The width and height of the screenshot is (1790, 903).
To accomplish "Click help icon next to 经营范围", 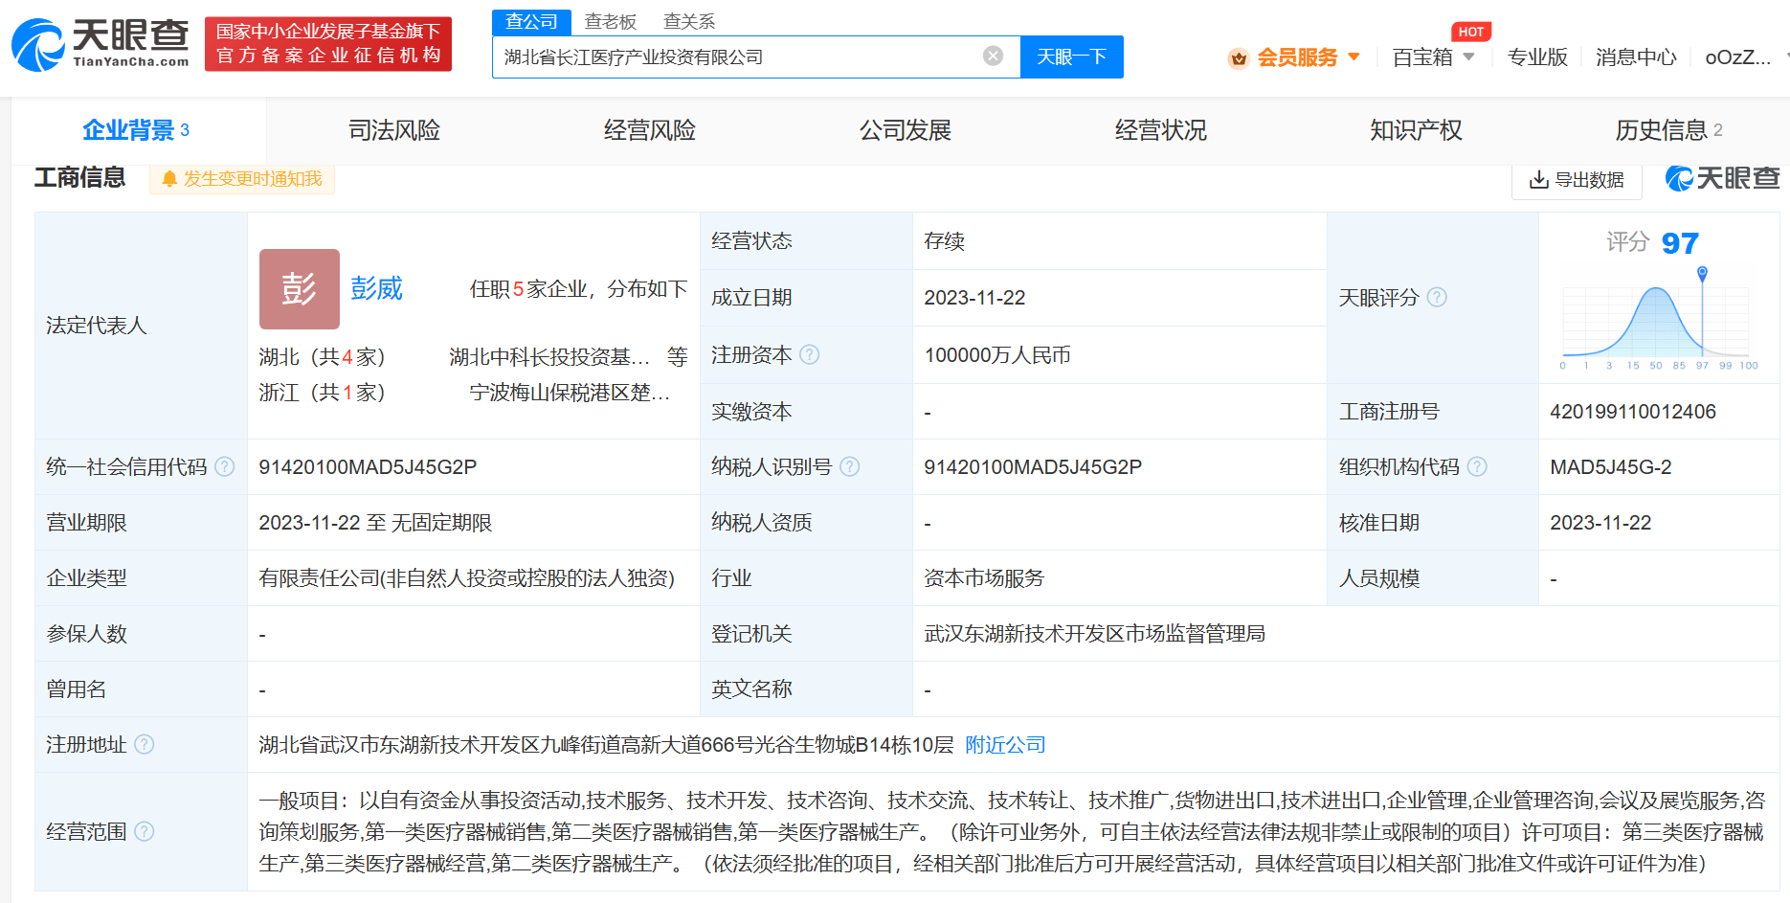I will tap(145, 832).
